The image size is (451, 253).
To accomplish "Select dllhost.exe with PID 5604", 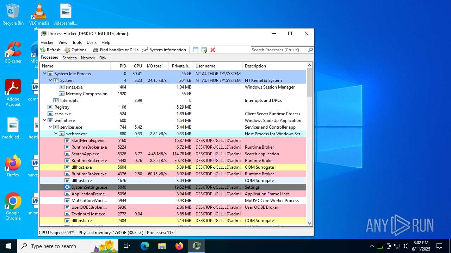I will pos(173,167).
